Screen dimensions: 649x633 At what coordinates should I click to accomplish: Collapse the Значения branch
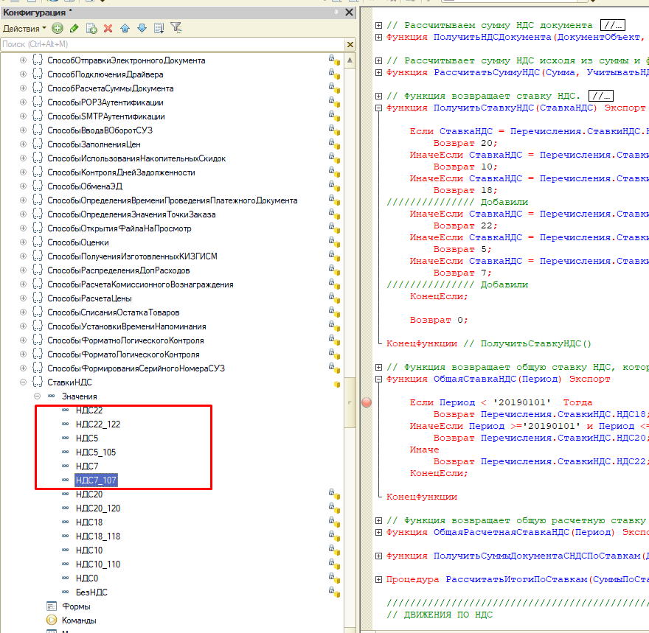(37, 396)
